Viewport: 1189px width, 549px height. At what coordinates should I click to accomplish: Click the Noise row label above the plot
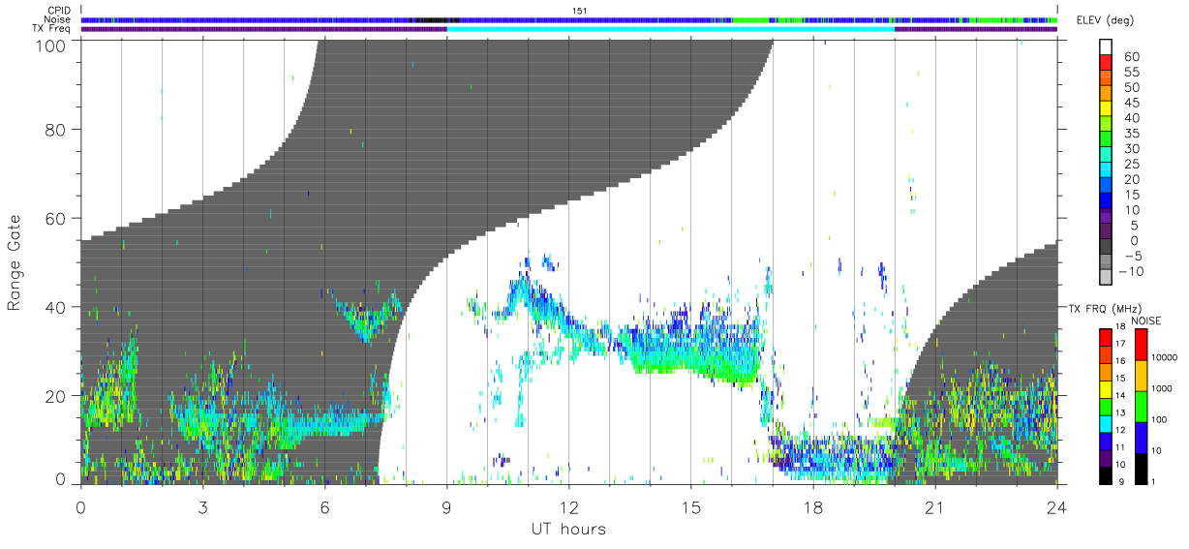tap(57, 19)
